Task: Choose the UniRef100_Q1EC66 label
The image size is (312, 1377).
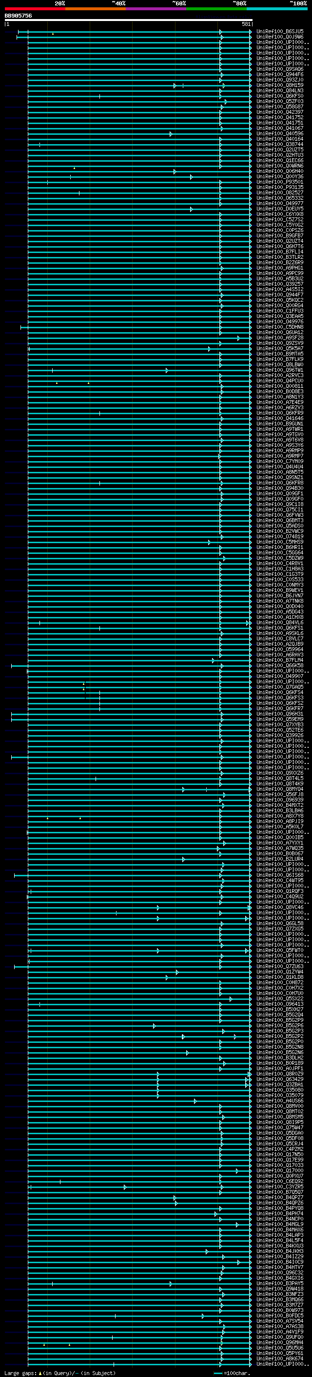Action: click(x=280, y=160)
